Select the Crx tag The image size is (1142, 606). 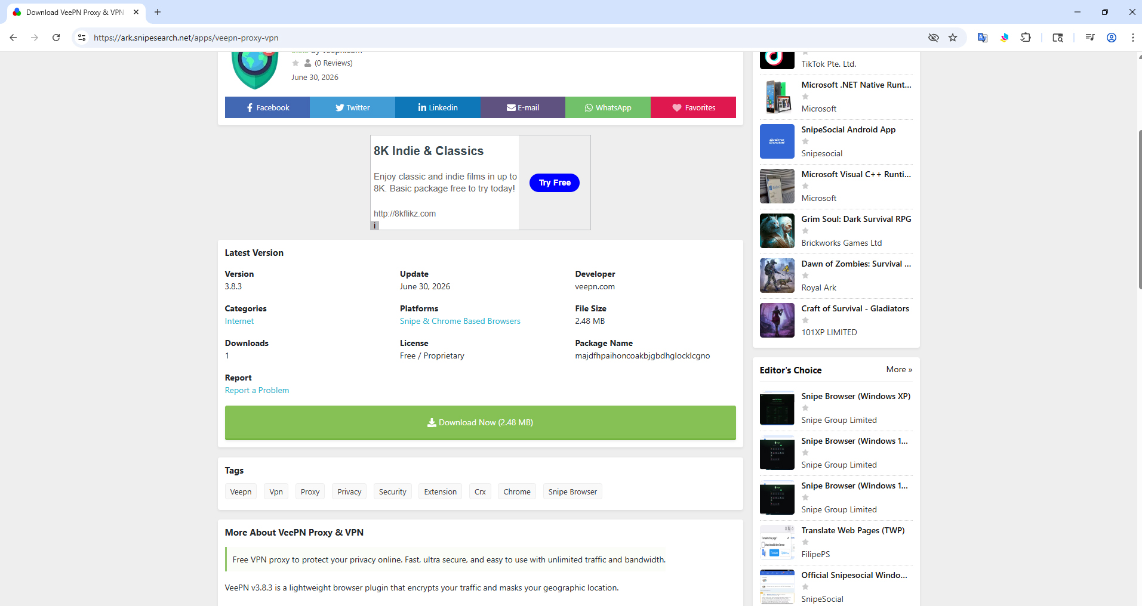coord(480,491)
